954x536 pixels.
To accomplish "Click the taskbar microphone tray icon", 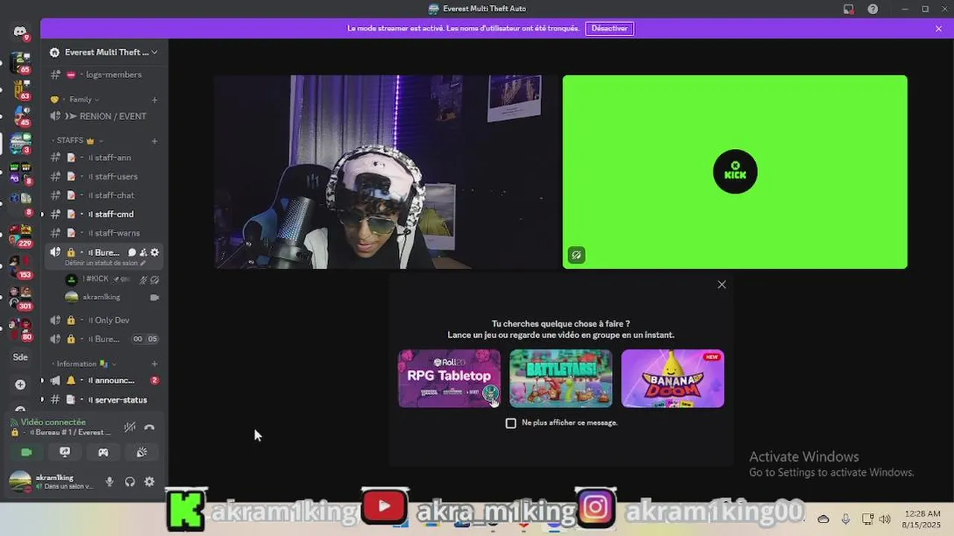I will point(846,519).
